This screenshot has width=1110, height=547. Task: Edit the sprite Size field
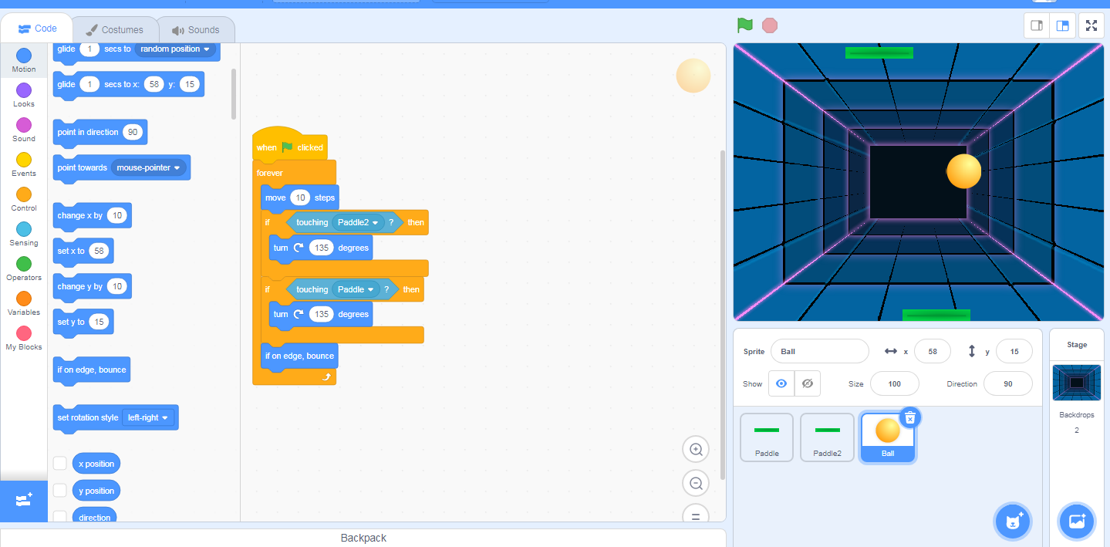(895, 383)
